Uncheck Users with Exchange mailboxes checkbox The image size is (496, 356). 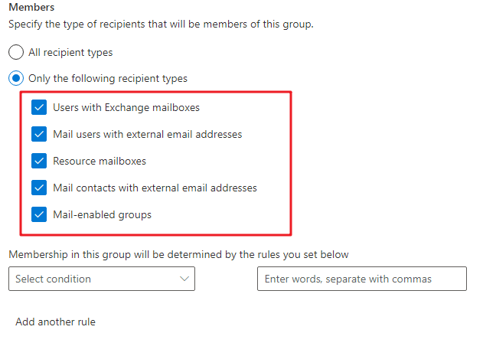(x=39, y=107)
